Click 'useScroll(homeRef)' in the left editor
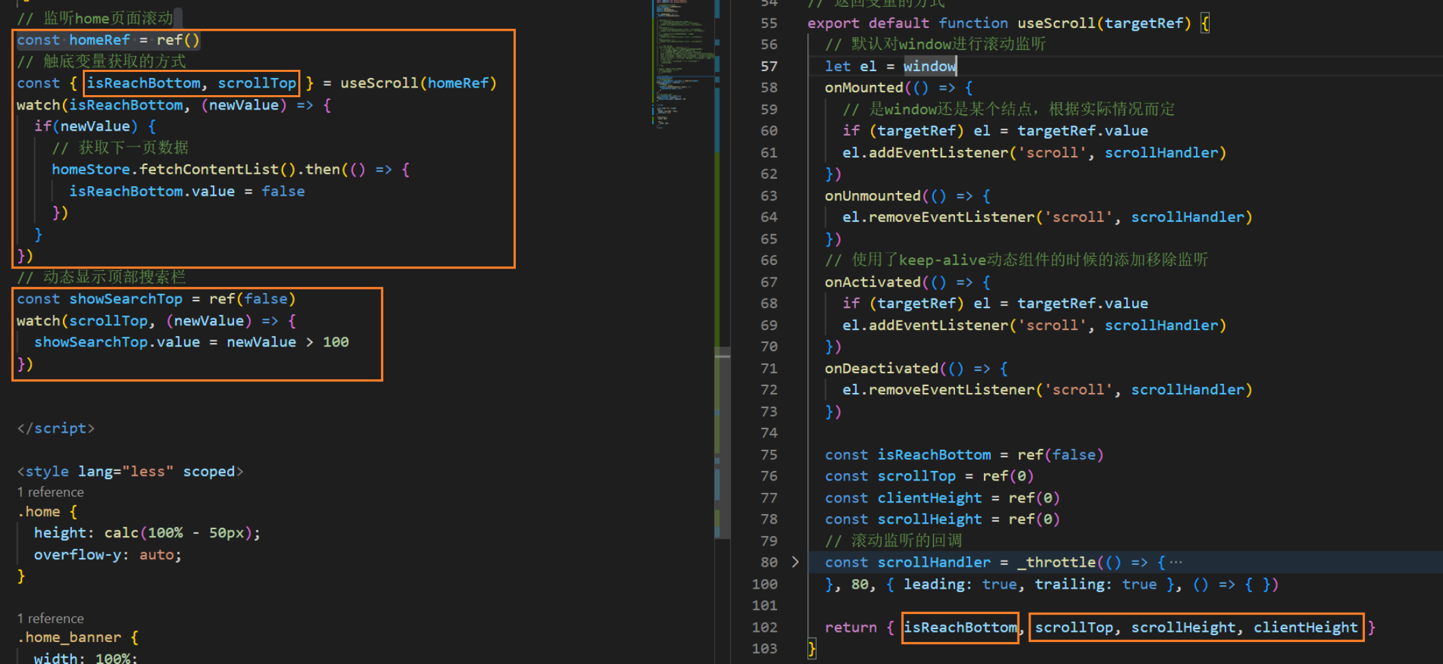This screenshot has width=1443, height=664. pyautogui.click(x=418, y=83)
